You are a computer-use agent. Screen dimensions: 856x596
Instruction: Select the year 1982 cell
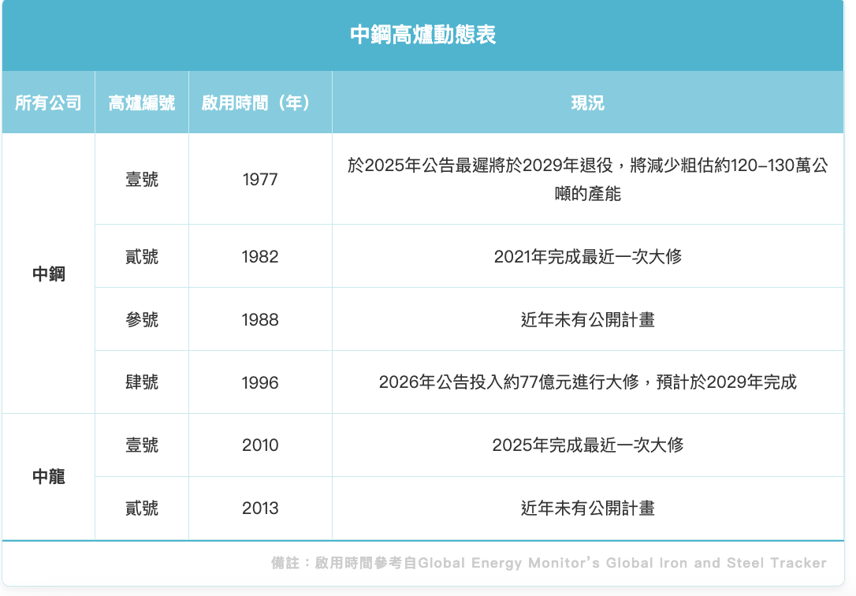click(260, 256)
